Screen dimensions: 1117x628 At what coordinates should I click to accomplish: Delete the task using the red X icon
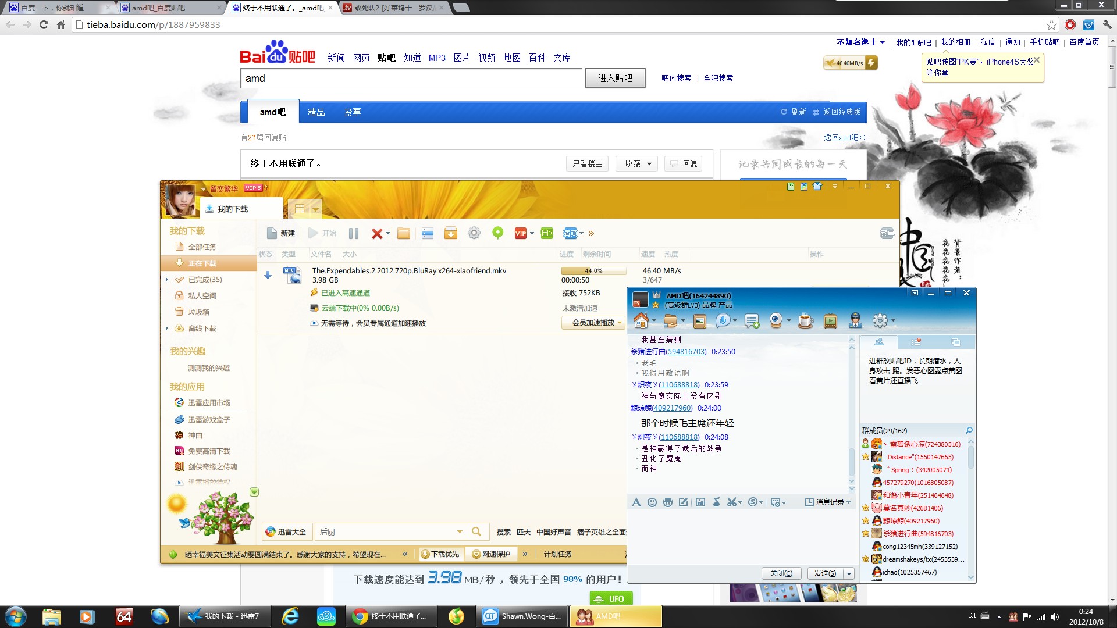(376, 233)
